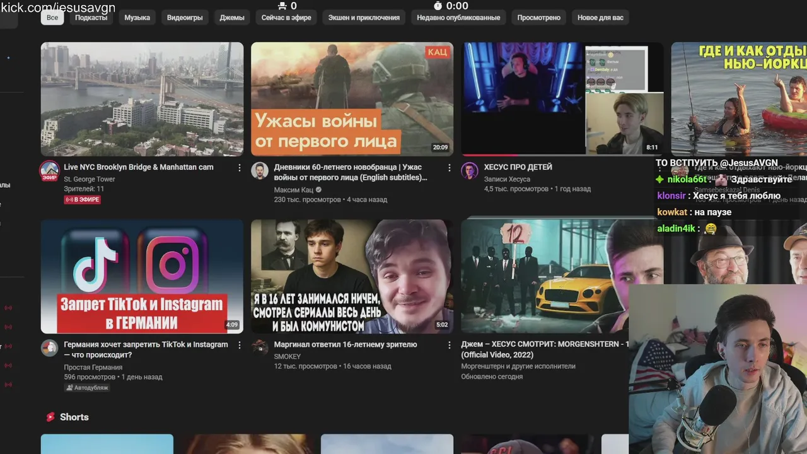Image resolution: width=807 pixels, height=454 pixels.
Task: Open the "Ужасы войны от первого лица" thumbnail
Action: pyautogui.click(x=352, y=99)
